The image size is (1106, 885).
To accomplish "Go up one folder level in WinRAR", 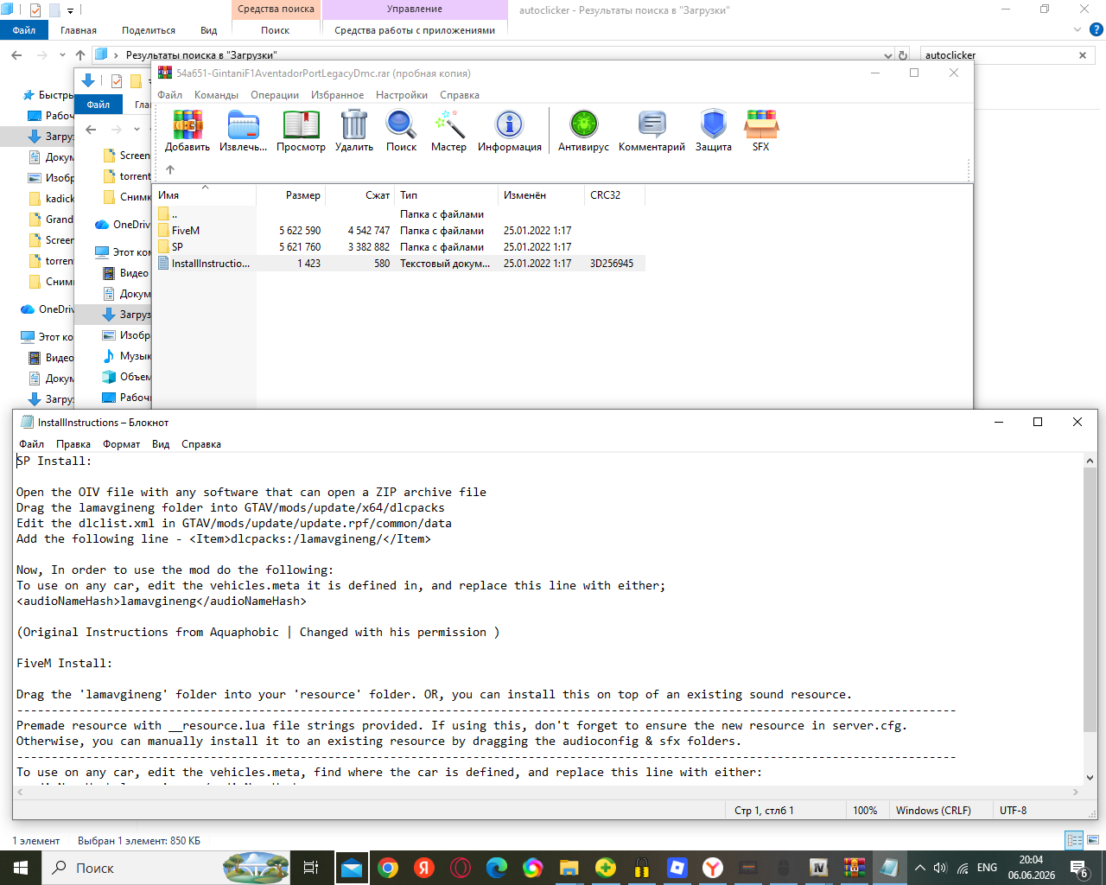I will pos(170,169).
